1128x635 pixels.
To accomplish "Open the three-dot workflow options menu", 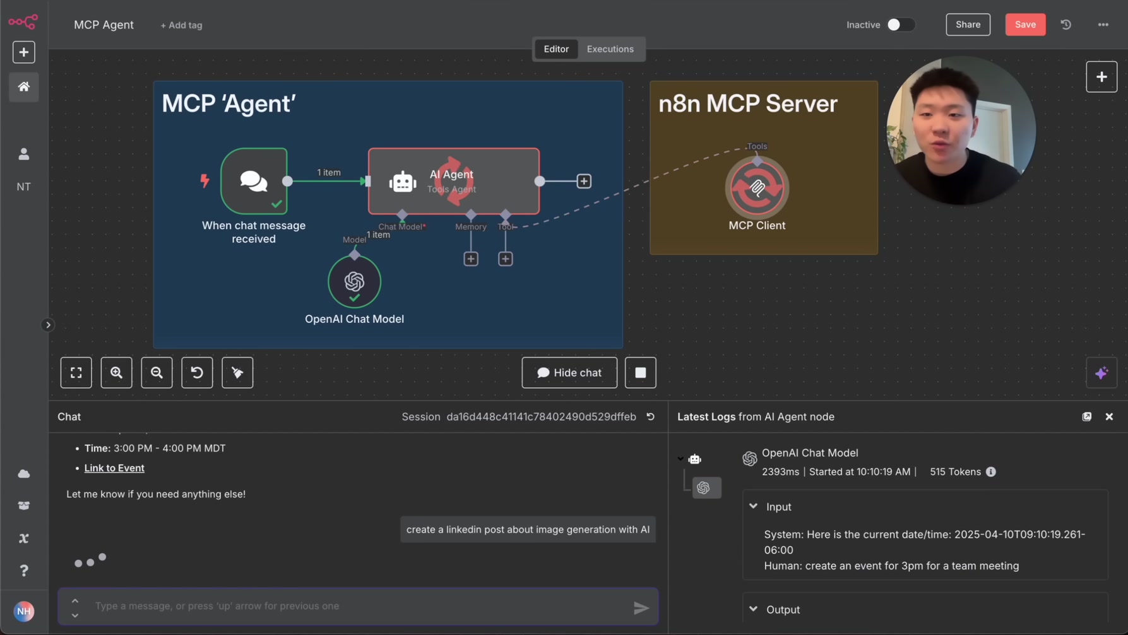I will [1103, 25].
